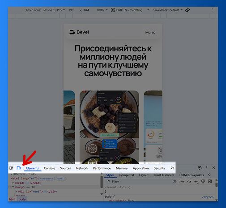
Task: Click the scroll badge next to html
Action: tap(61, 179)
